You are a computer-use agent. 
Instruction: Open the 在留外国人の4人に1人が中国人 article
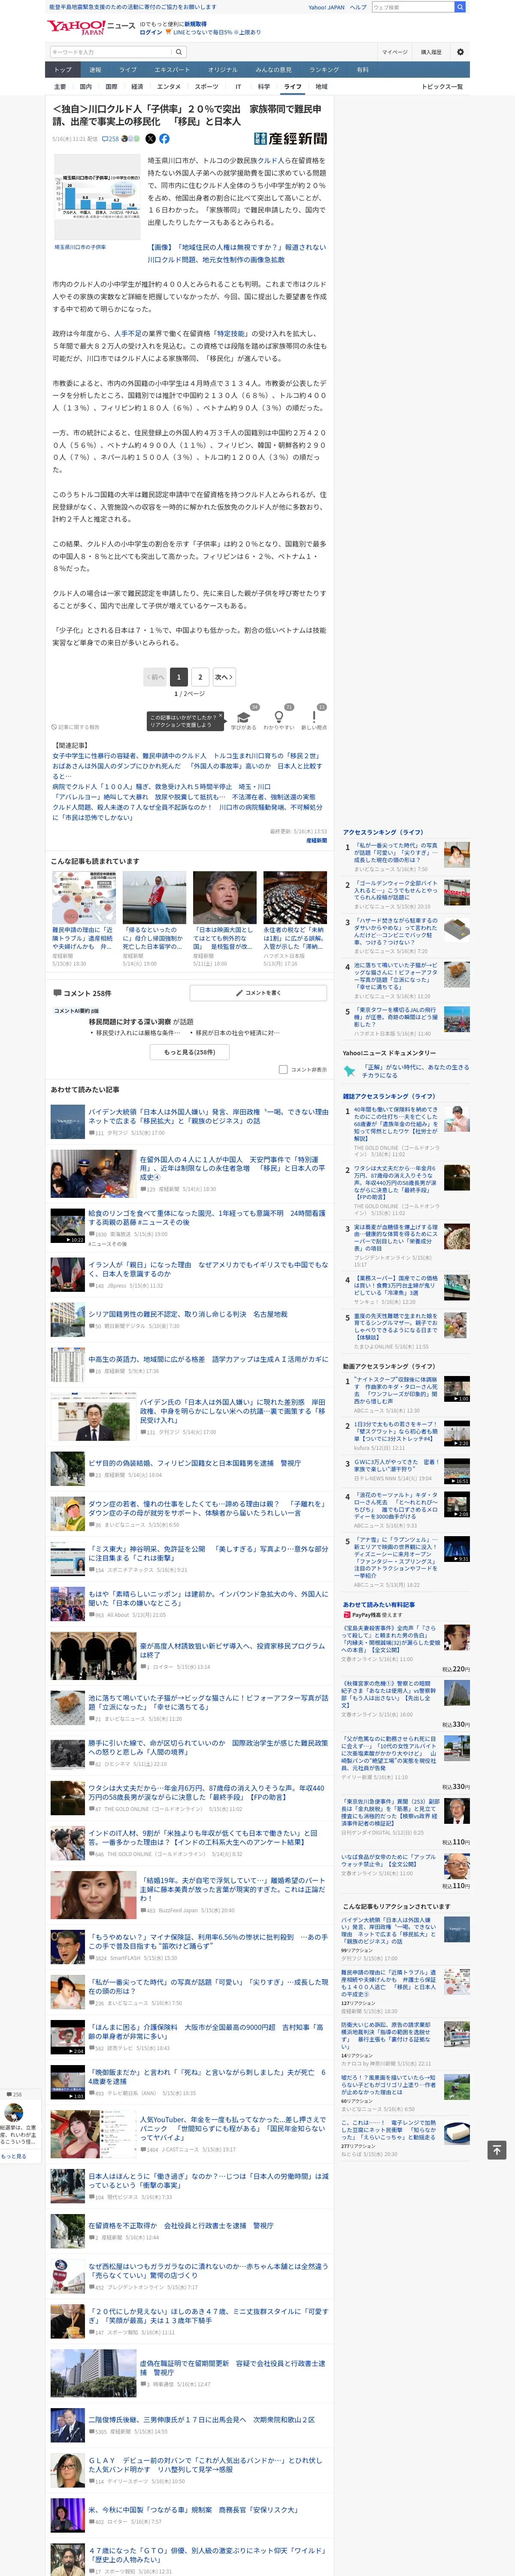coord(232,1167)
